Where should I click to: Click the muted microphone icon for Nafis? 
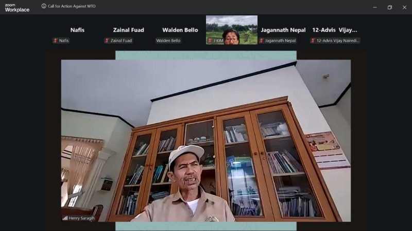coord(56,41)
